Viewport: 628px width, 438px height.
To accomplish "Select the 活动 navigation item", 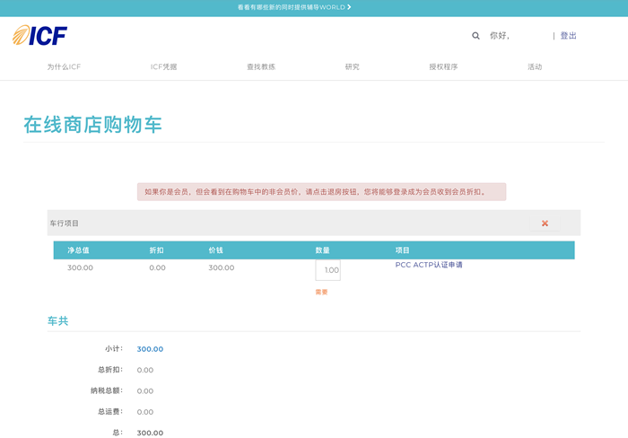I will coord(535,67).
